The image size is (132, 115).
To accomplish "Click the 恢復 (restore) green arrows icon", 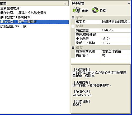I will (95, 10).
